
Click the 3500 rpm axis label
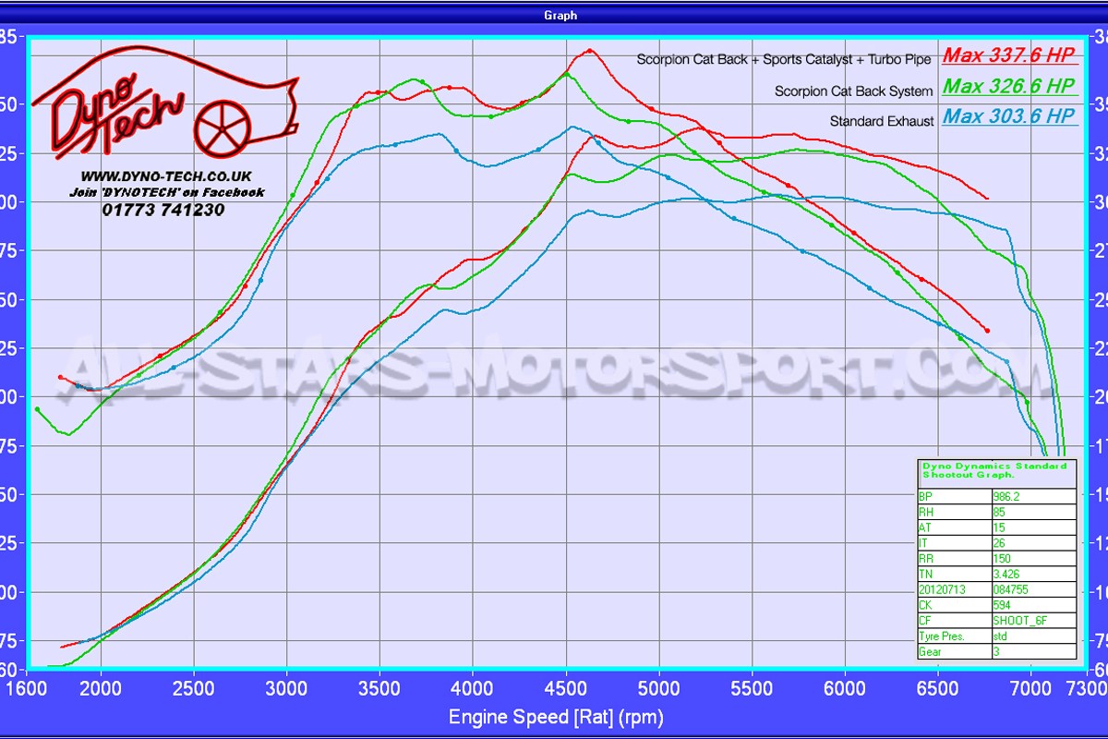[380, 688]
